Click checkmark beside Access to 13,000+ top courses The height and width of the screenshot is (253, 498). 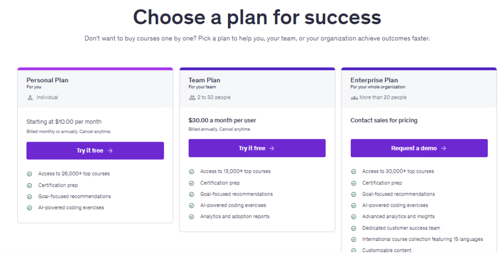[192, 171]
